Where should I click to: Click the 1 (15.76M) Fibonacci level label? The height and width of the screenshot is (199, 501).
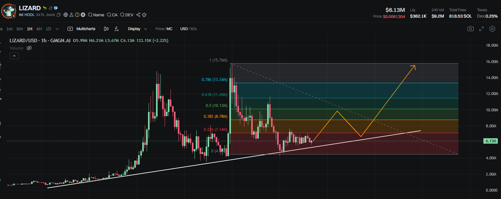pyautogui.click(x=218, y=60)
